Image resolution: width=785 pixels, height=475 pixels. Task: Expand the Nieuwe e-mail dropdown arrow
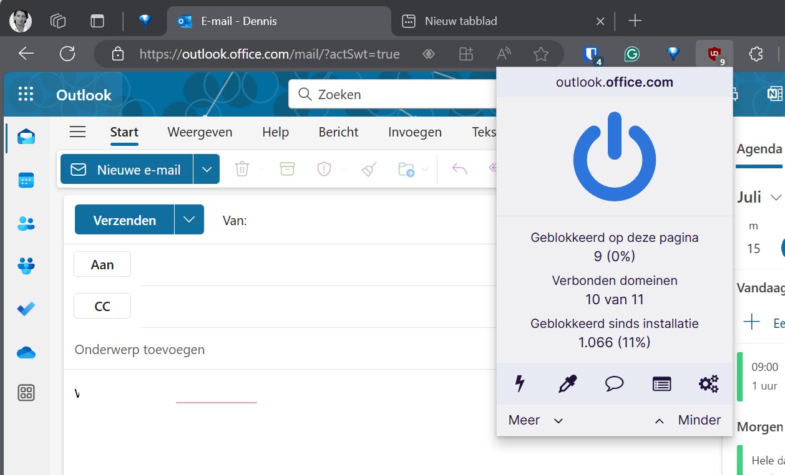pos(207,168)
